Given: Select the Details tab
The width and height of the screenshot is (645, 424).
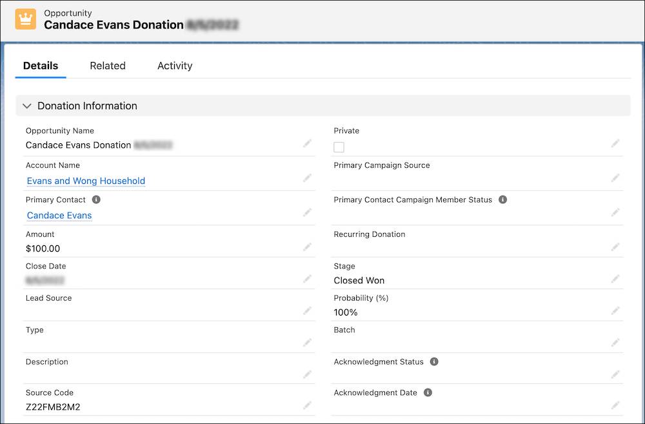Looking at the screenshot, I should [x=41, y=65].
